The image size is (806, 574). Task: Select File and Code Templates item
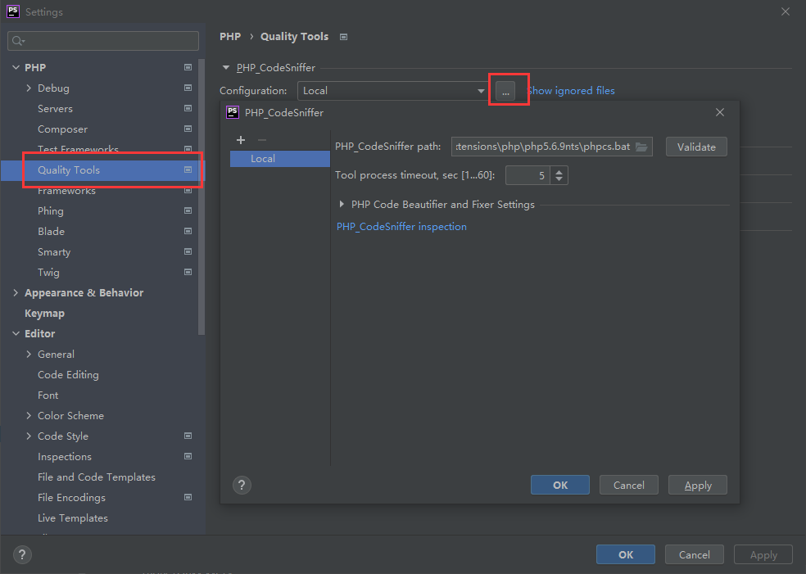(x=97, y=477)
